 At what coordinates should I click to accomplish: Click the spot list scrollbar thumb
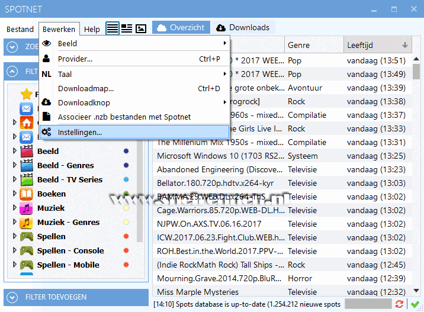click(416, 72)
